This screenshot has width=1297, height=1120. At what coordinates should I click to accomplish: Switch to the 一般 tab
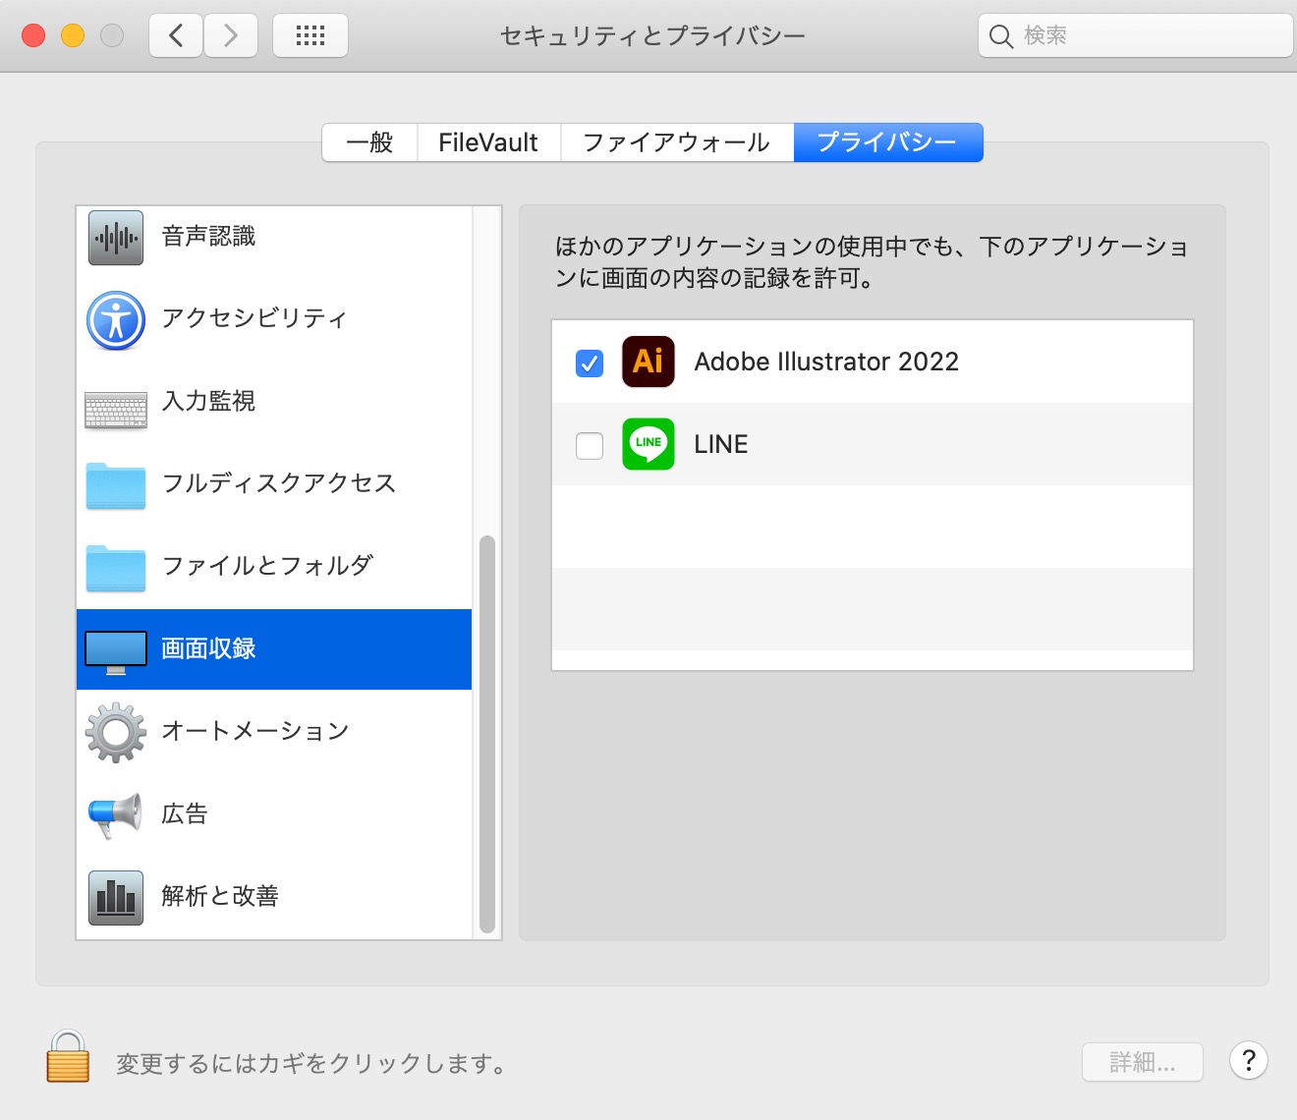point(370,142)
